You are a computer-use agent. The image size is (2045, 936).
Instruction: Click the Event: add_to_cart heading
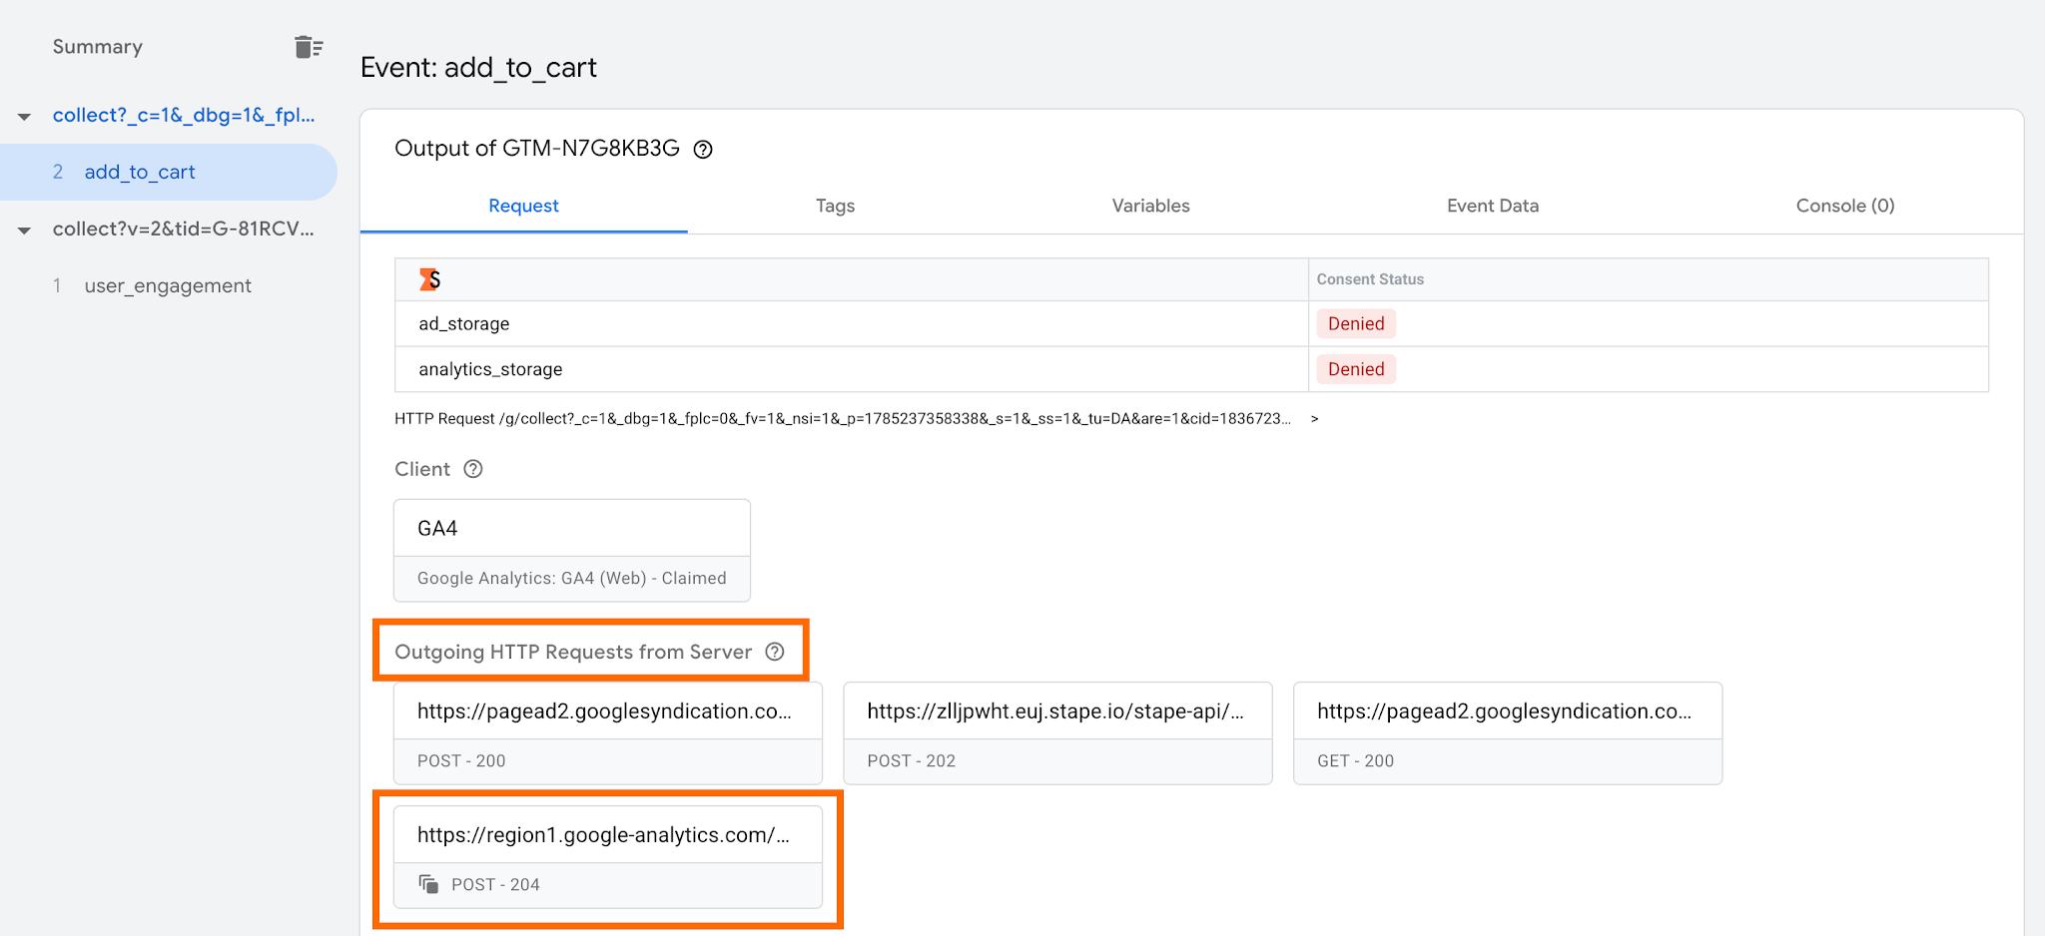point(478,67)
